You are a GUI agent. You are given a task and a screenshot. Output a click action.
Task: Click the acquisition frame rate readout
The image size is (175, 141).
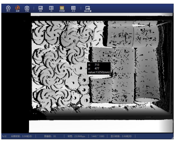point(21,136)
